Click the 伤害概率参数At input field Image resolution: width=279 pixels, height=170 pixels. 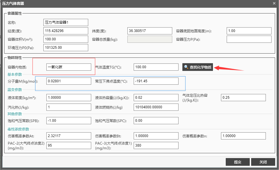coord(69,136)
